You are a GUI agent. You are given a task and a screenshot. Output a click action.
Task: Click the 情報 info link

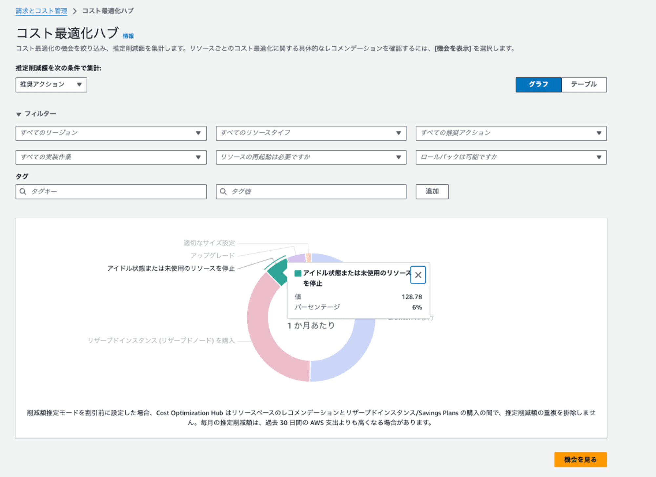(x=128, y=36)
